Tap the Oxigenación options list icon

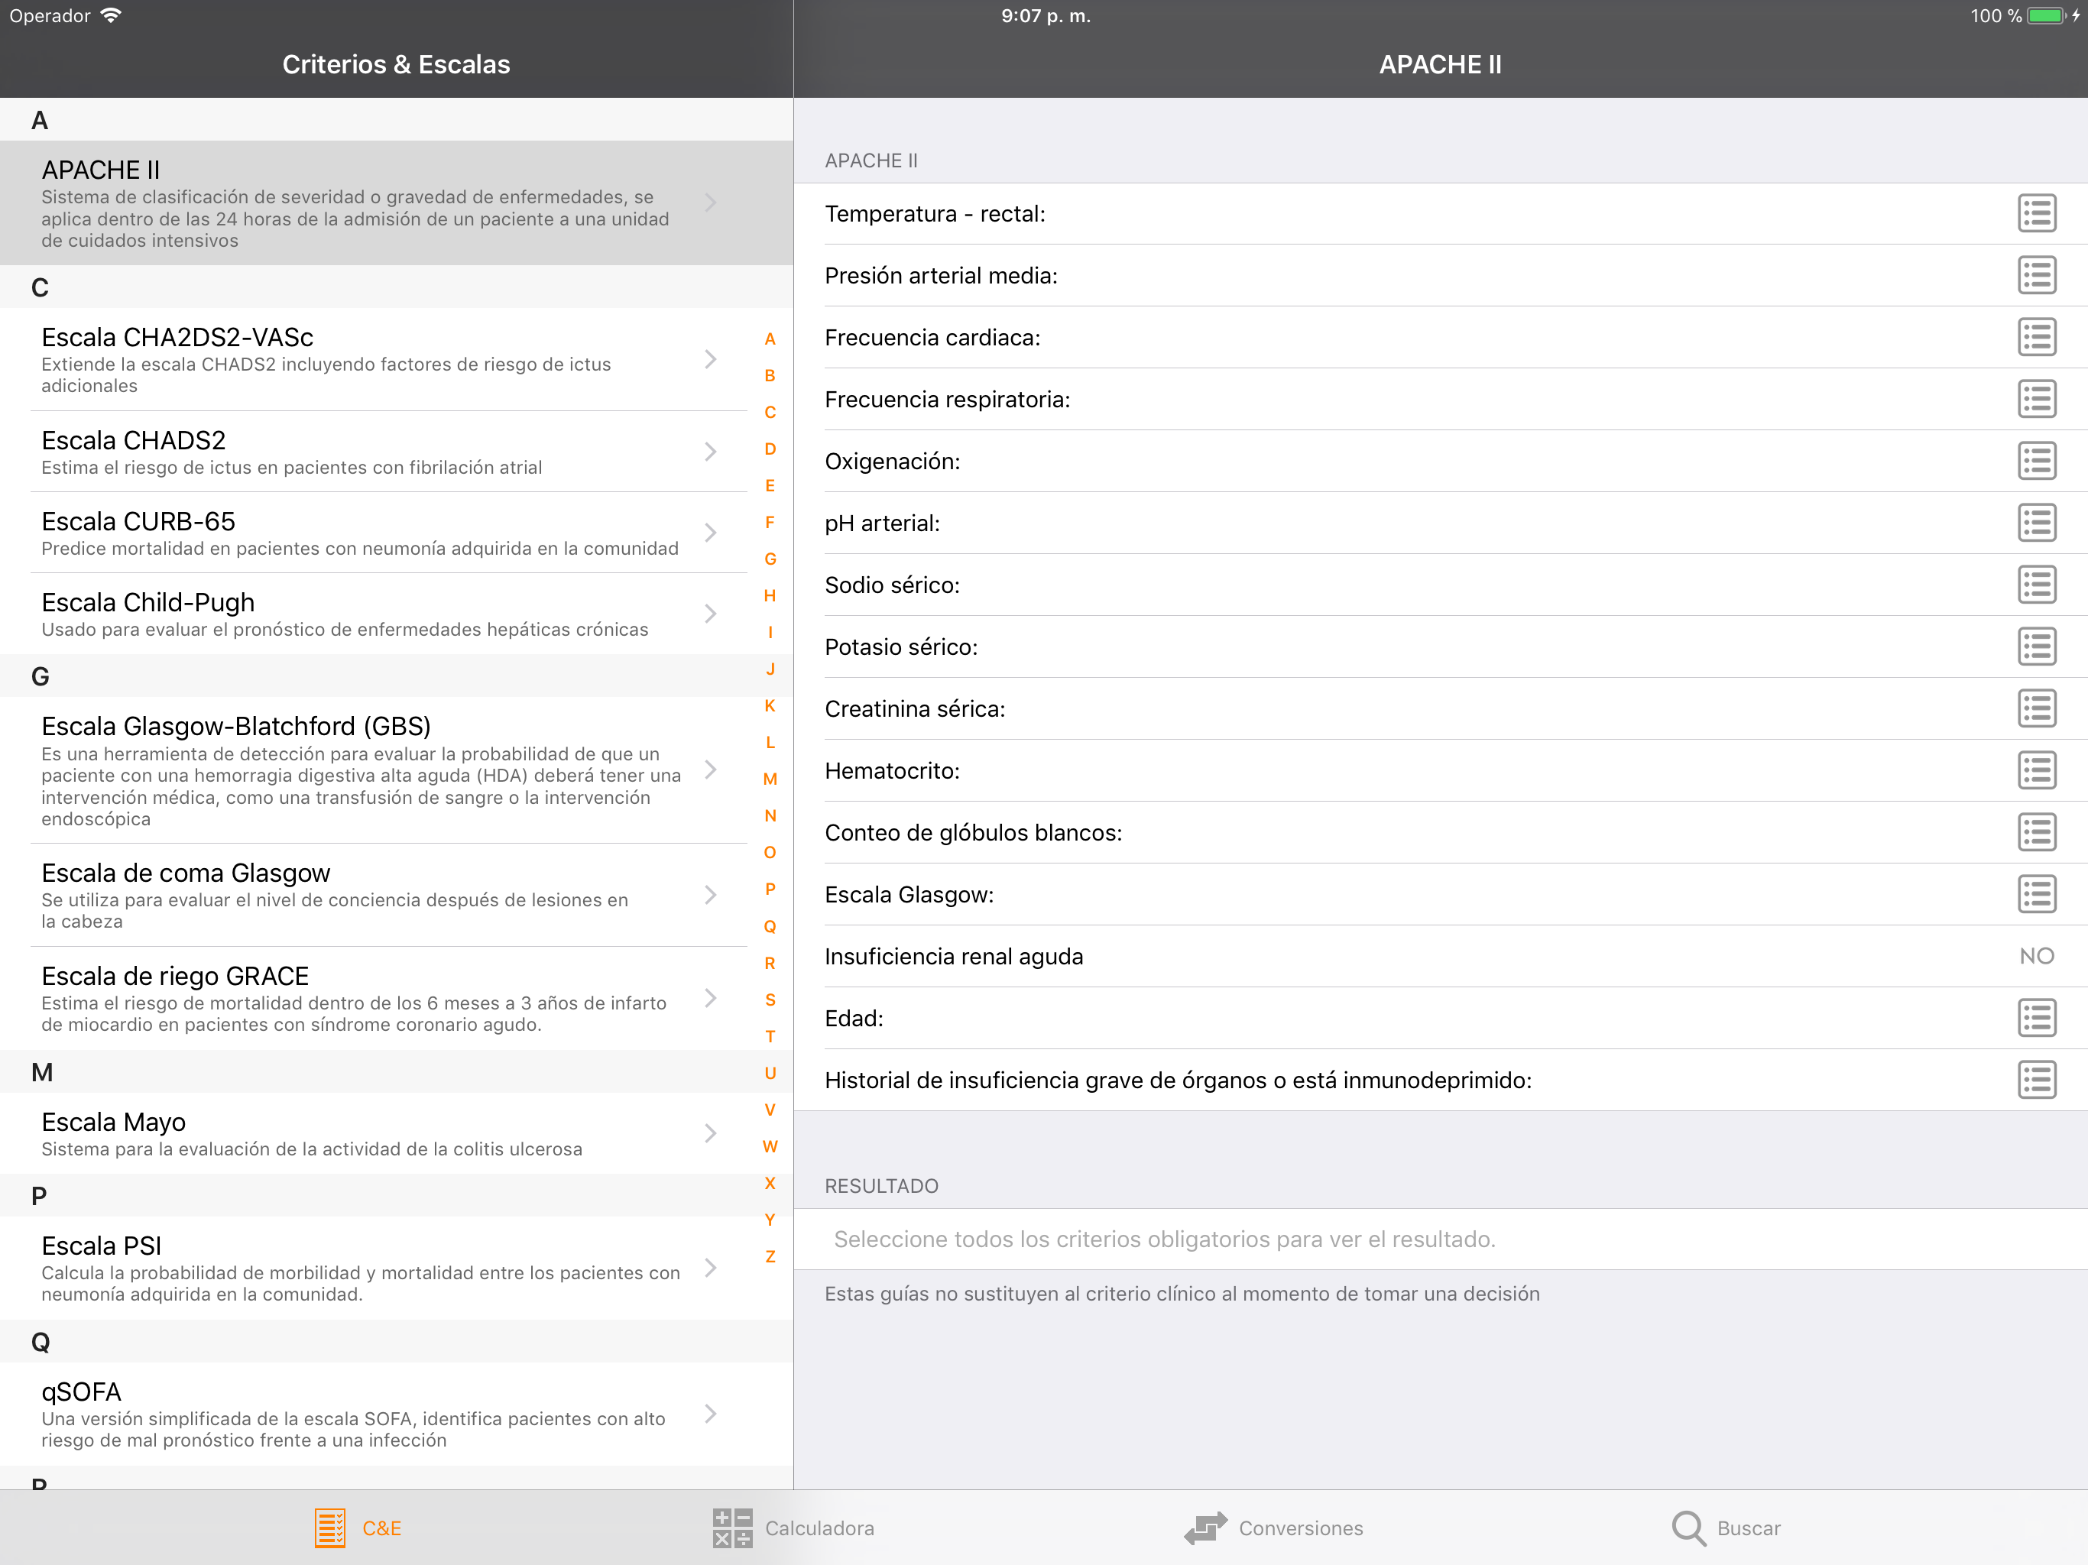pyautogui.click(x=2036, y=462)
